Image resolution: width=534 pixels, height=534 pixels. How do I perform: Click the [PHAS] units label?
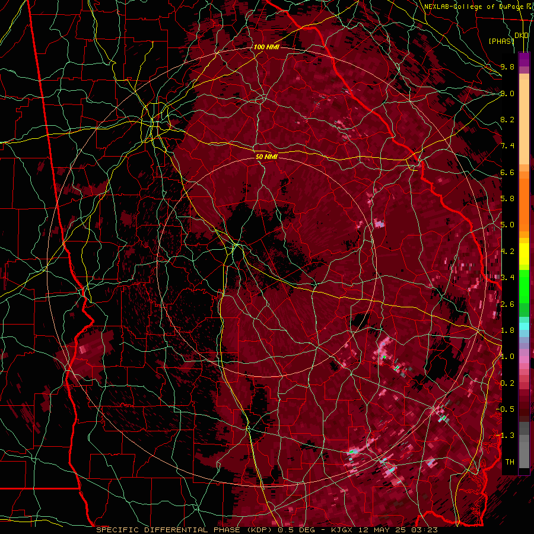pyautogui.click(x=501, y=41)
